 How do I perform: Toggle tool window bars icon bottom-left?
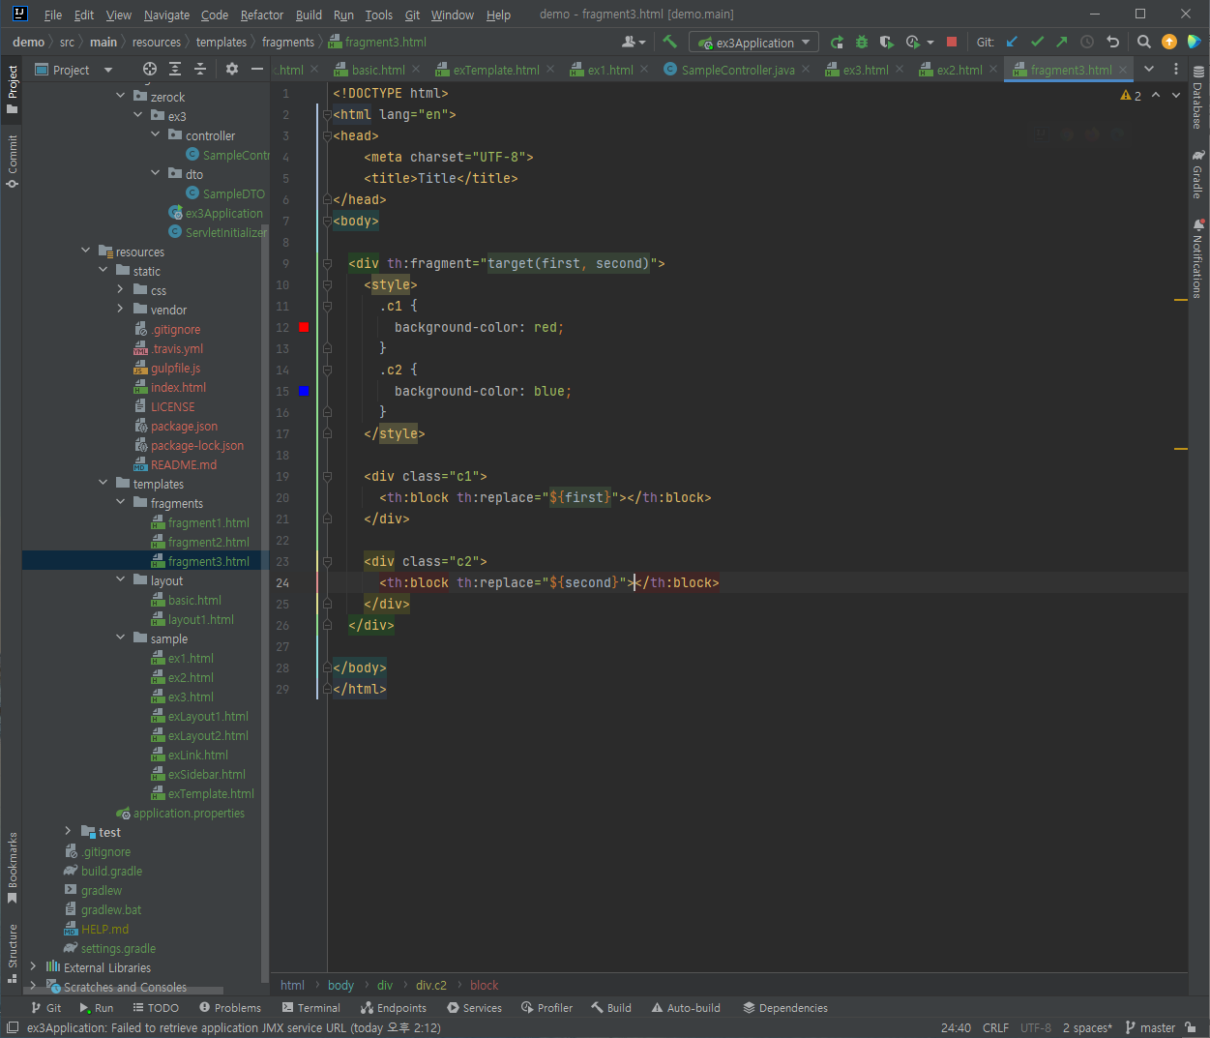(12, 1027)
